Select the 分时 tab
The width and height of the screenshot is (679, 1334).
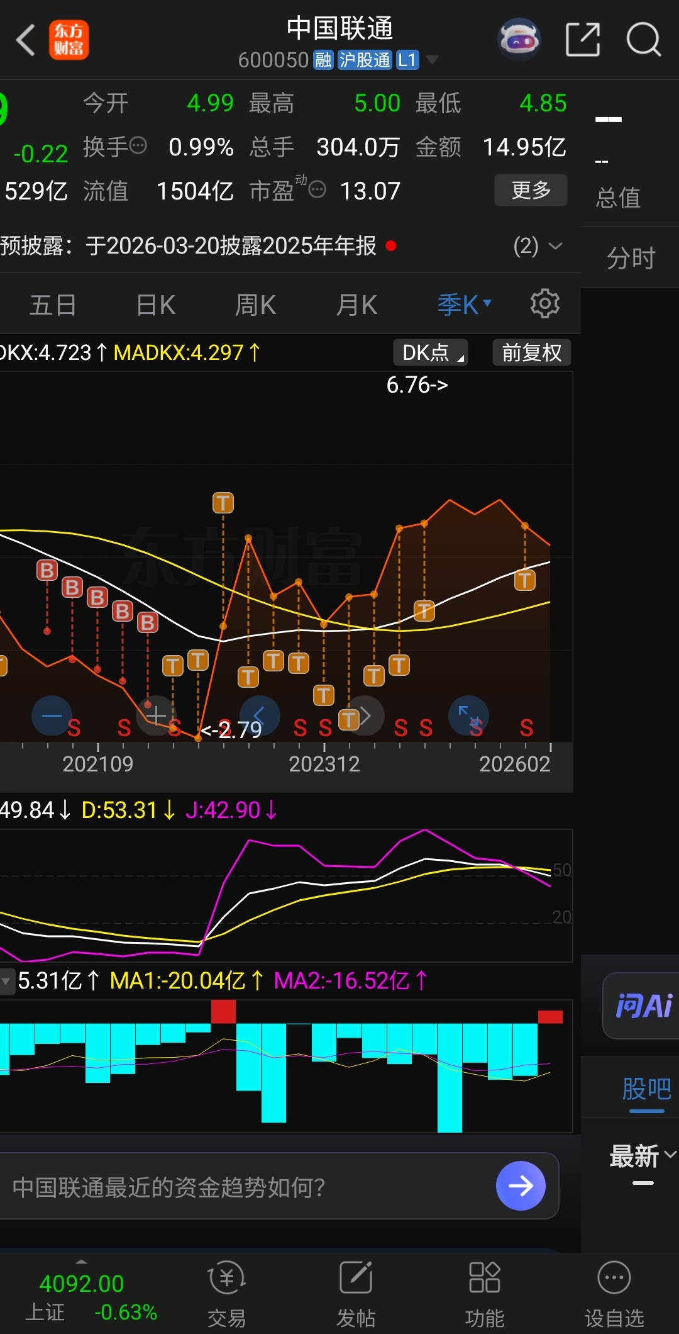pyautogui.click(x=631, y=258)
